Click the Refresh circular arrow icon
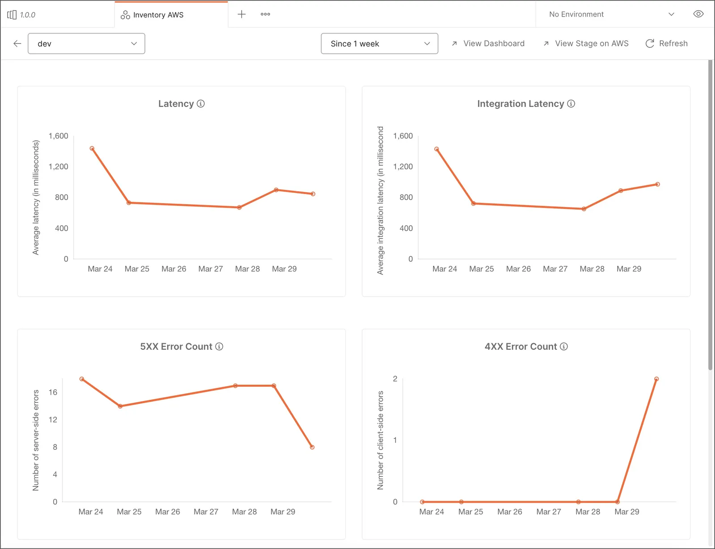 [x=650, y=43]
